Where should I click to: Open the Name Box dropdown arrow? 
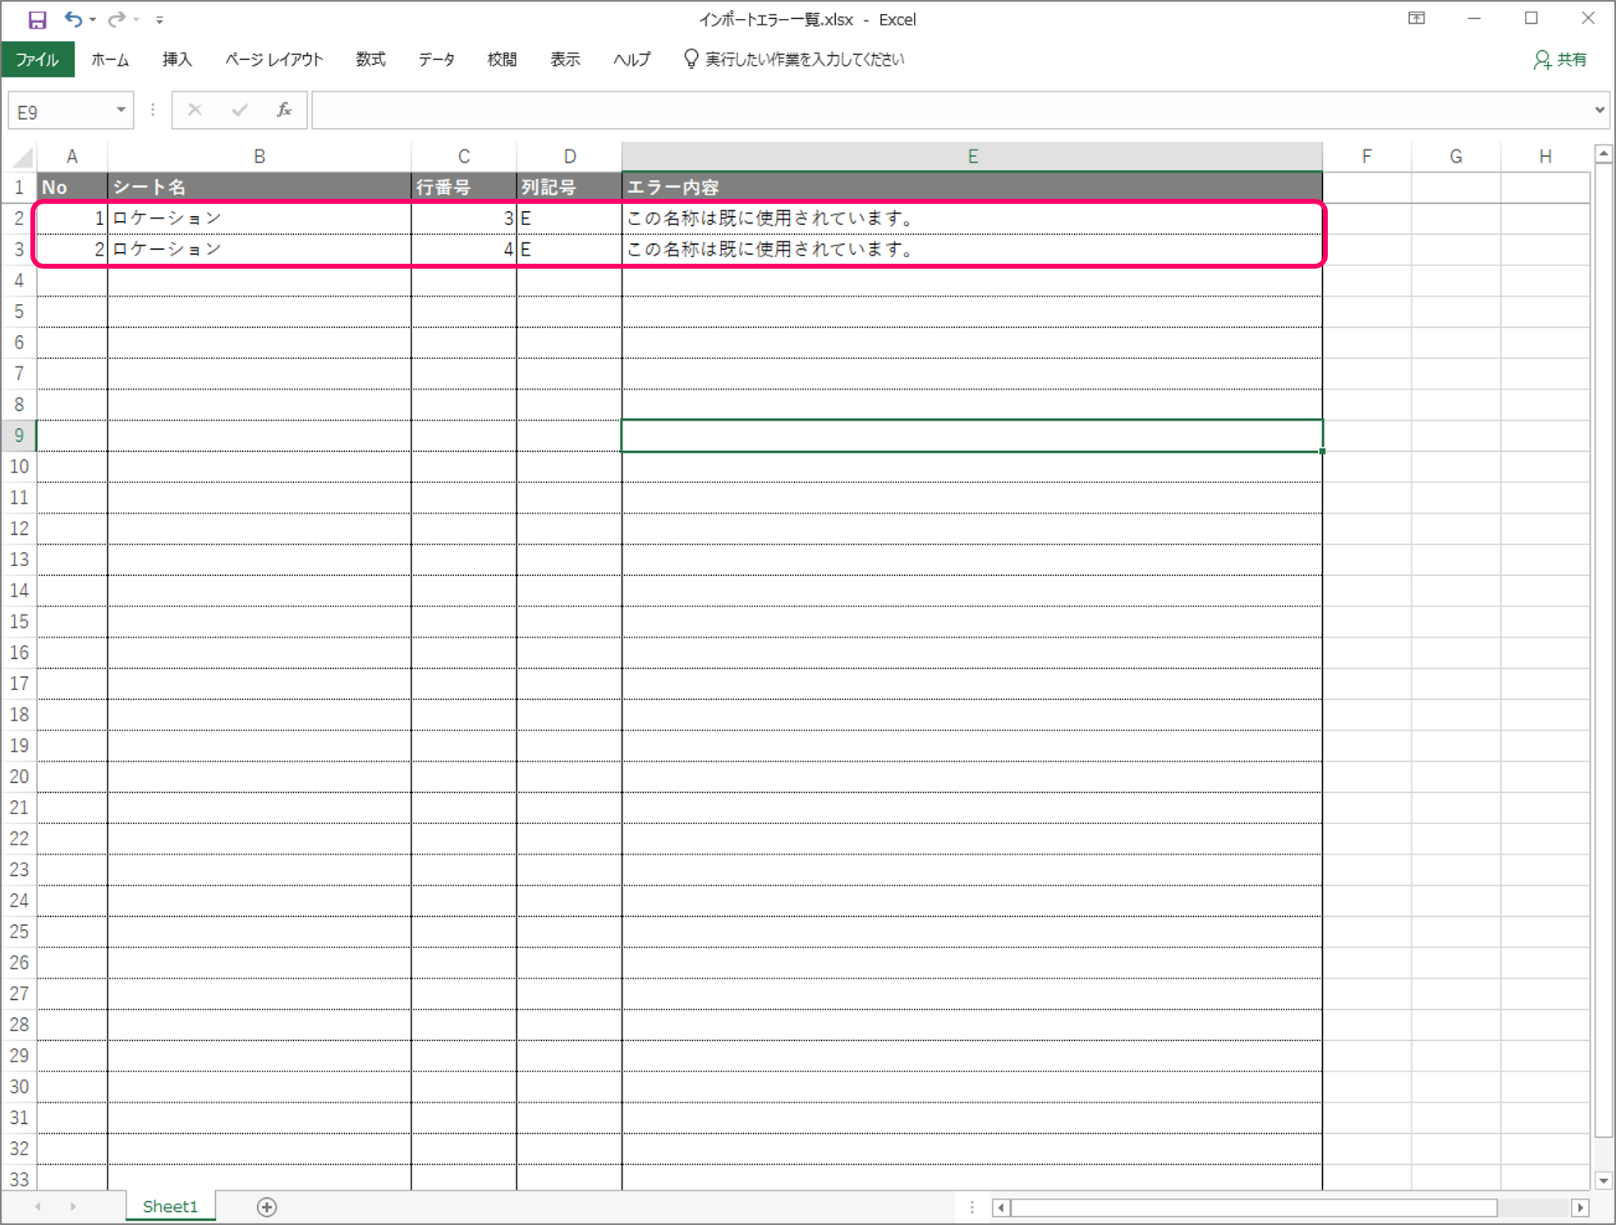121,110
